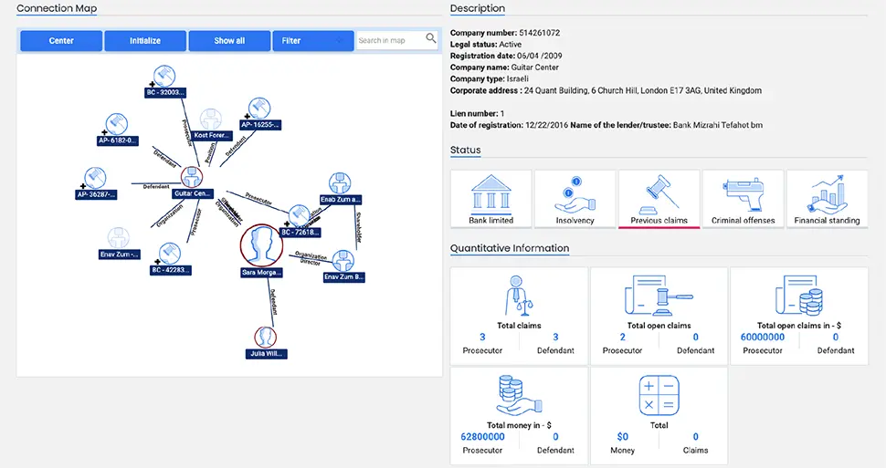Click the Total open claims prosecutor count 2
This screenshot has height=468, width=886.
point(622,337)
